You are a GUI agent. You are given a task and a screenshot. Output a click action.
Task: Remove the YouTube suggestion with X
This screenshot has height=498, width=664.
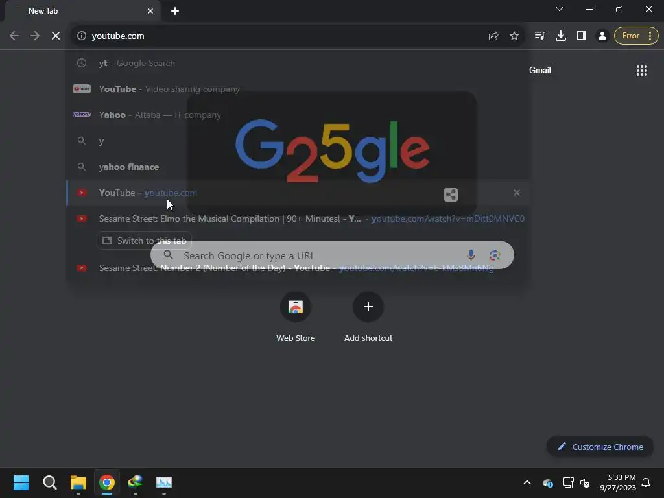point(517,193)
